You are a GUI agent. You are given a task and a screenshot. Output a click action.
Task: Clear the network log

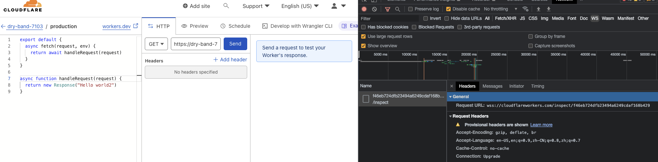(374, 9)
